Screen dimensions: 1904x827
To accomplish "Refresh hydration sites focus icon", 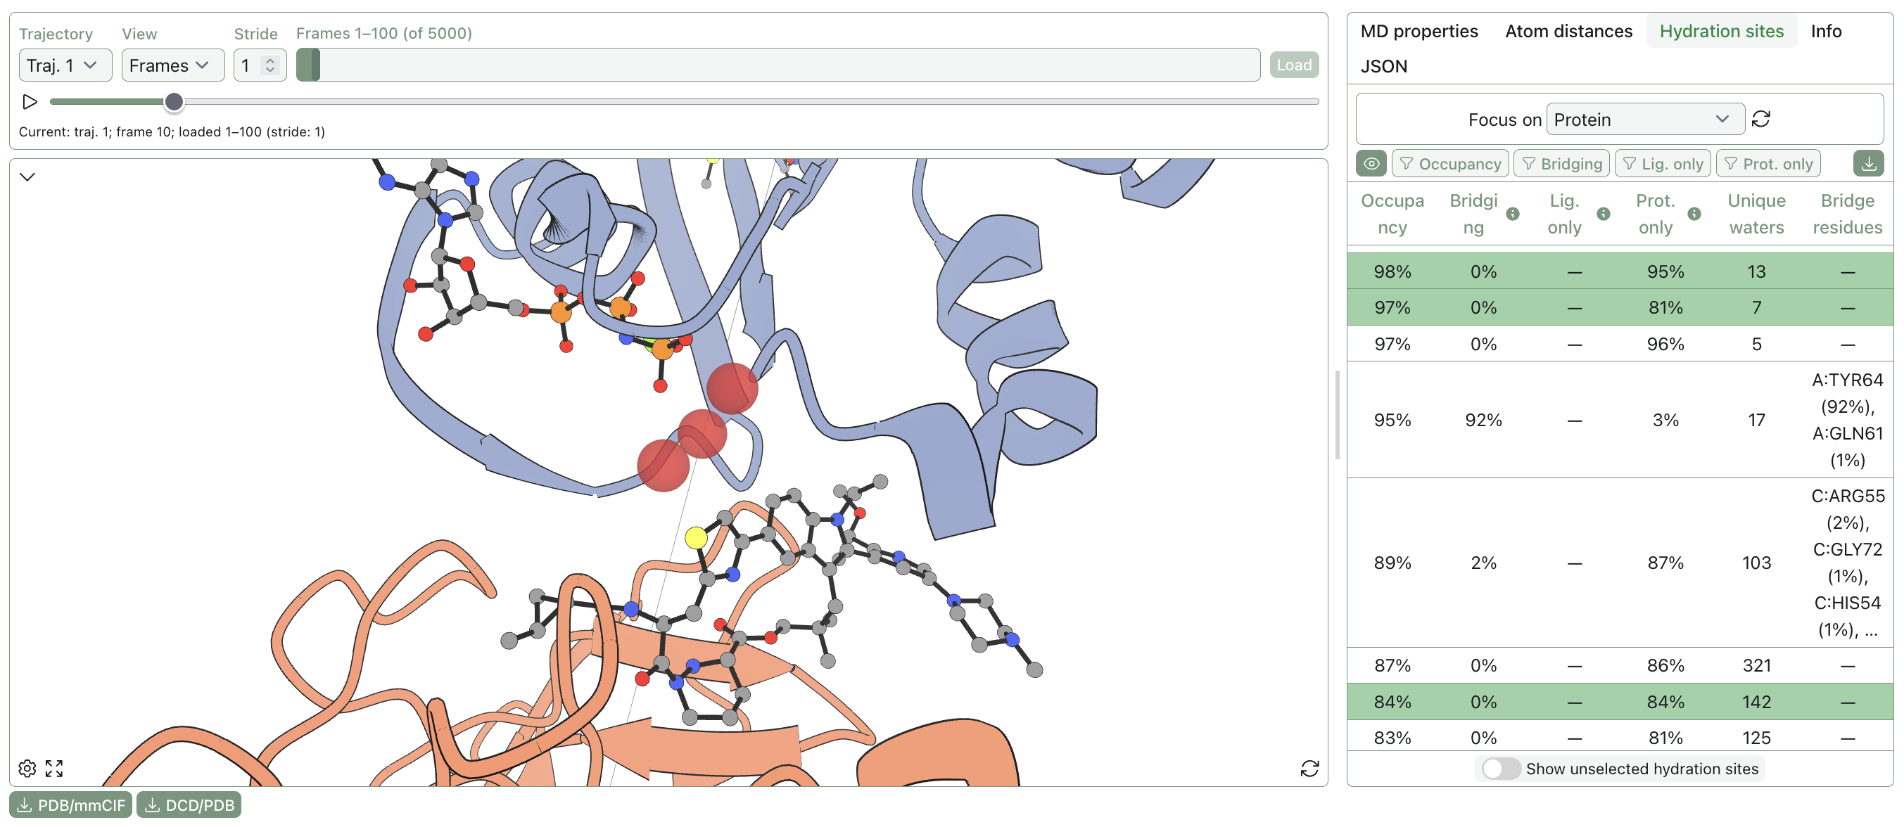I will 1760,119.
